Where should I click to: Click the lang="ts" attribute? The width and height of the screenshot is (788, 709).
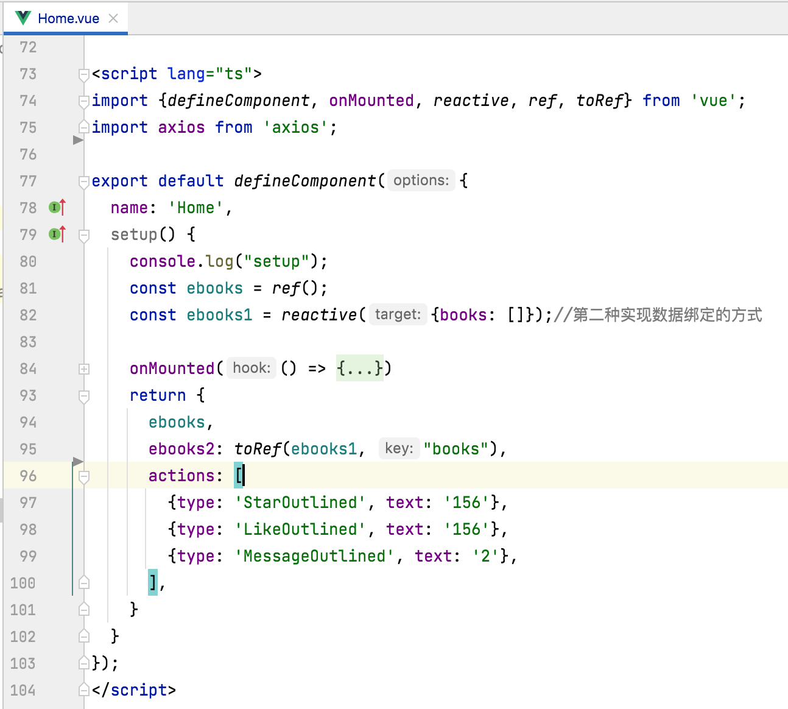click(209, 74)
